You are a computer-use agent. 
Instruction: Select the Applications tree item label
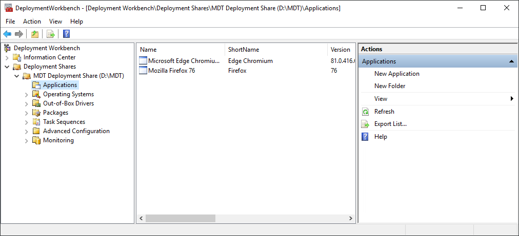pyautogui.click(x=60, y=85)
